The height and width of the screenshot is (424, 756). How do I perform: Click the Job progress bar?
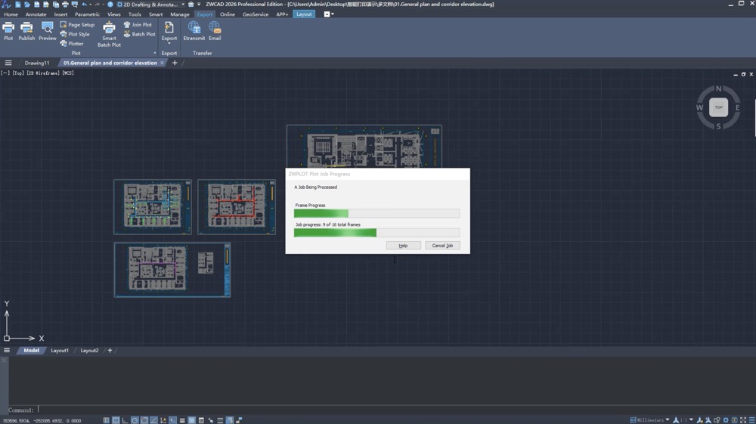(376, 233)
